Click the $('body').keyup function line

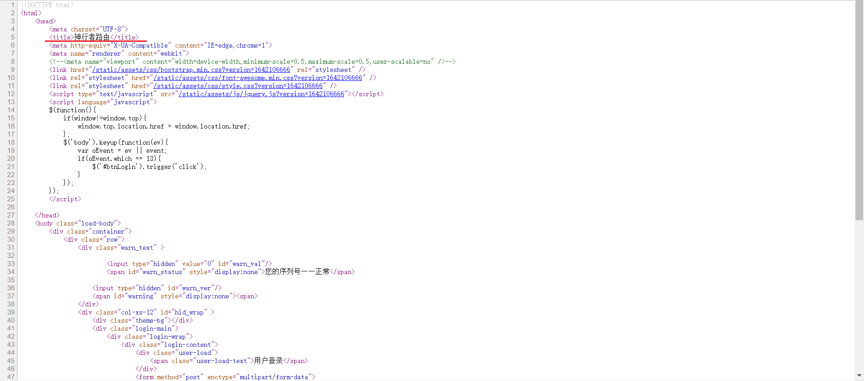point(116,142)
